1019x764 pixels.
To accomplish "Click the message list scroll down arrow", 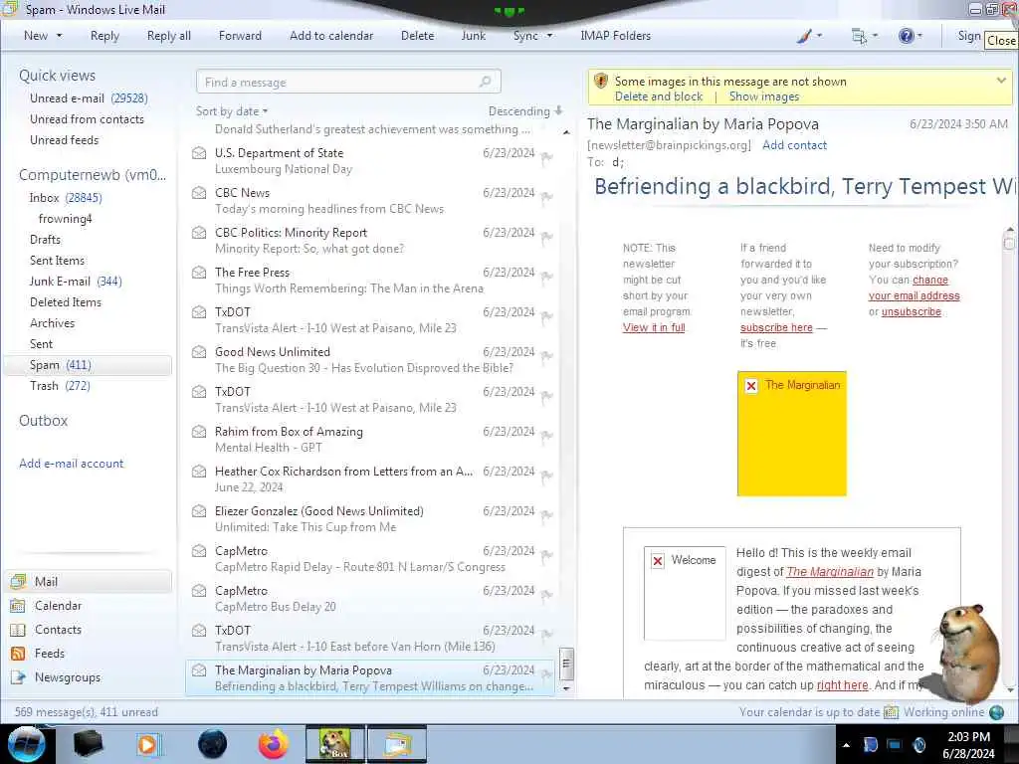I will [566, 688].
